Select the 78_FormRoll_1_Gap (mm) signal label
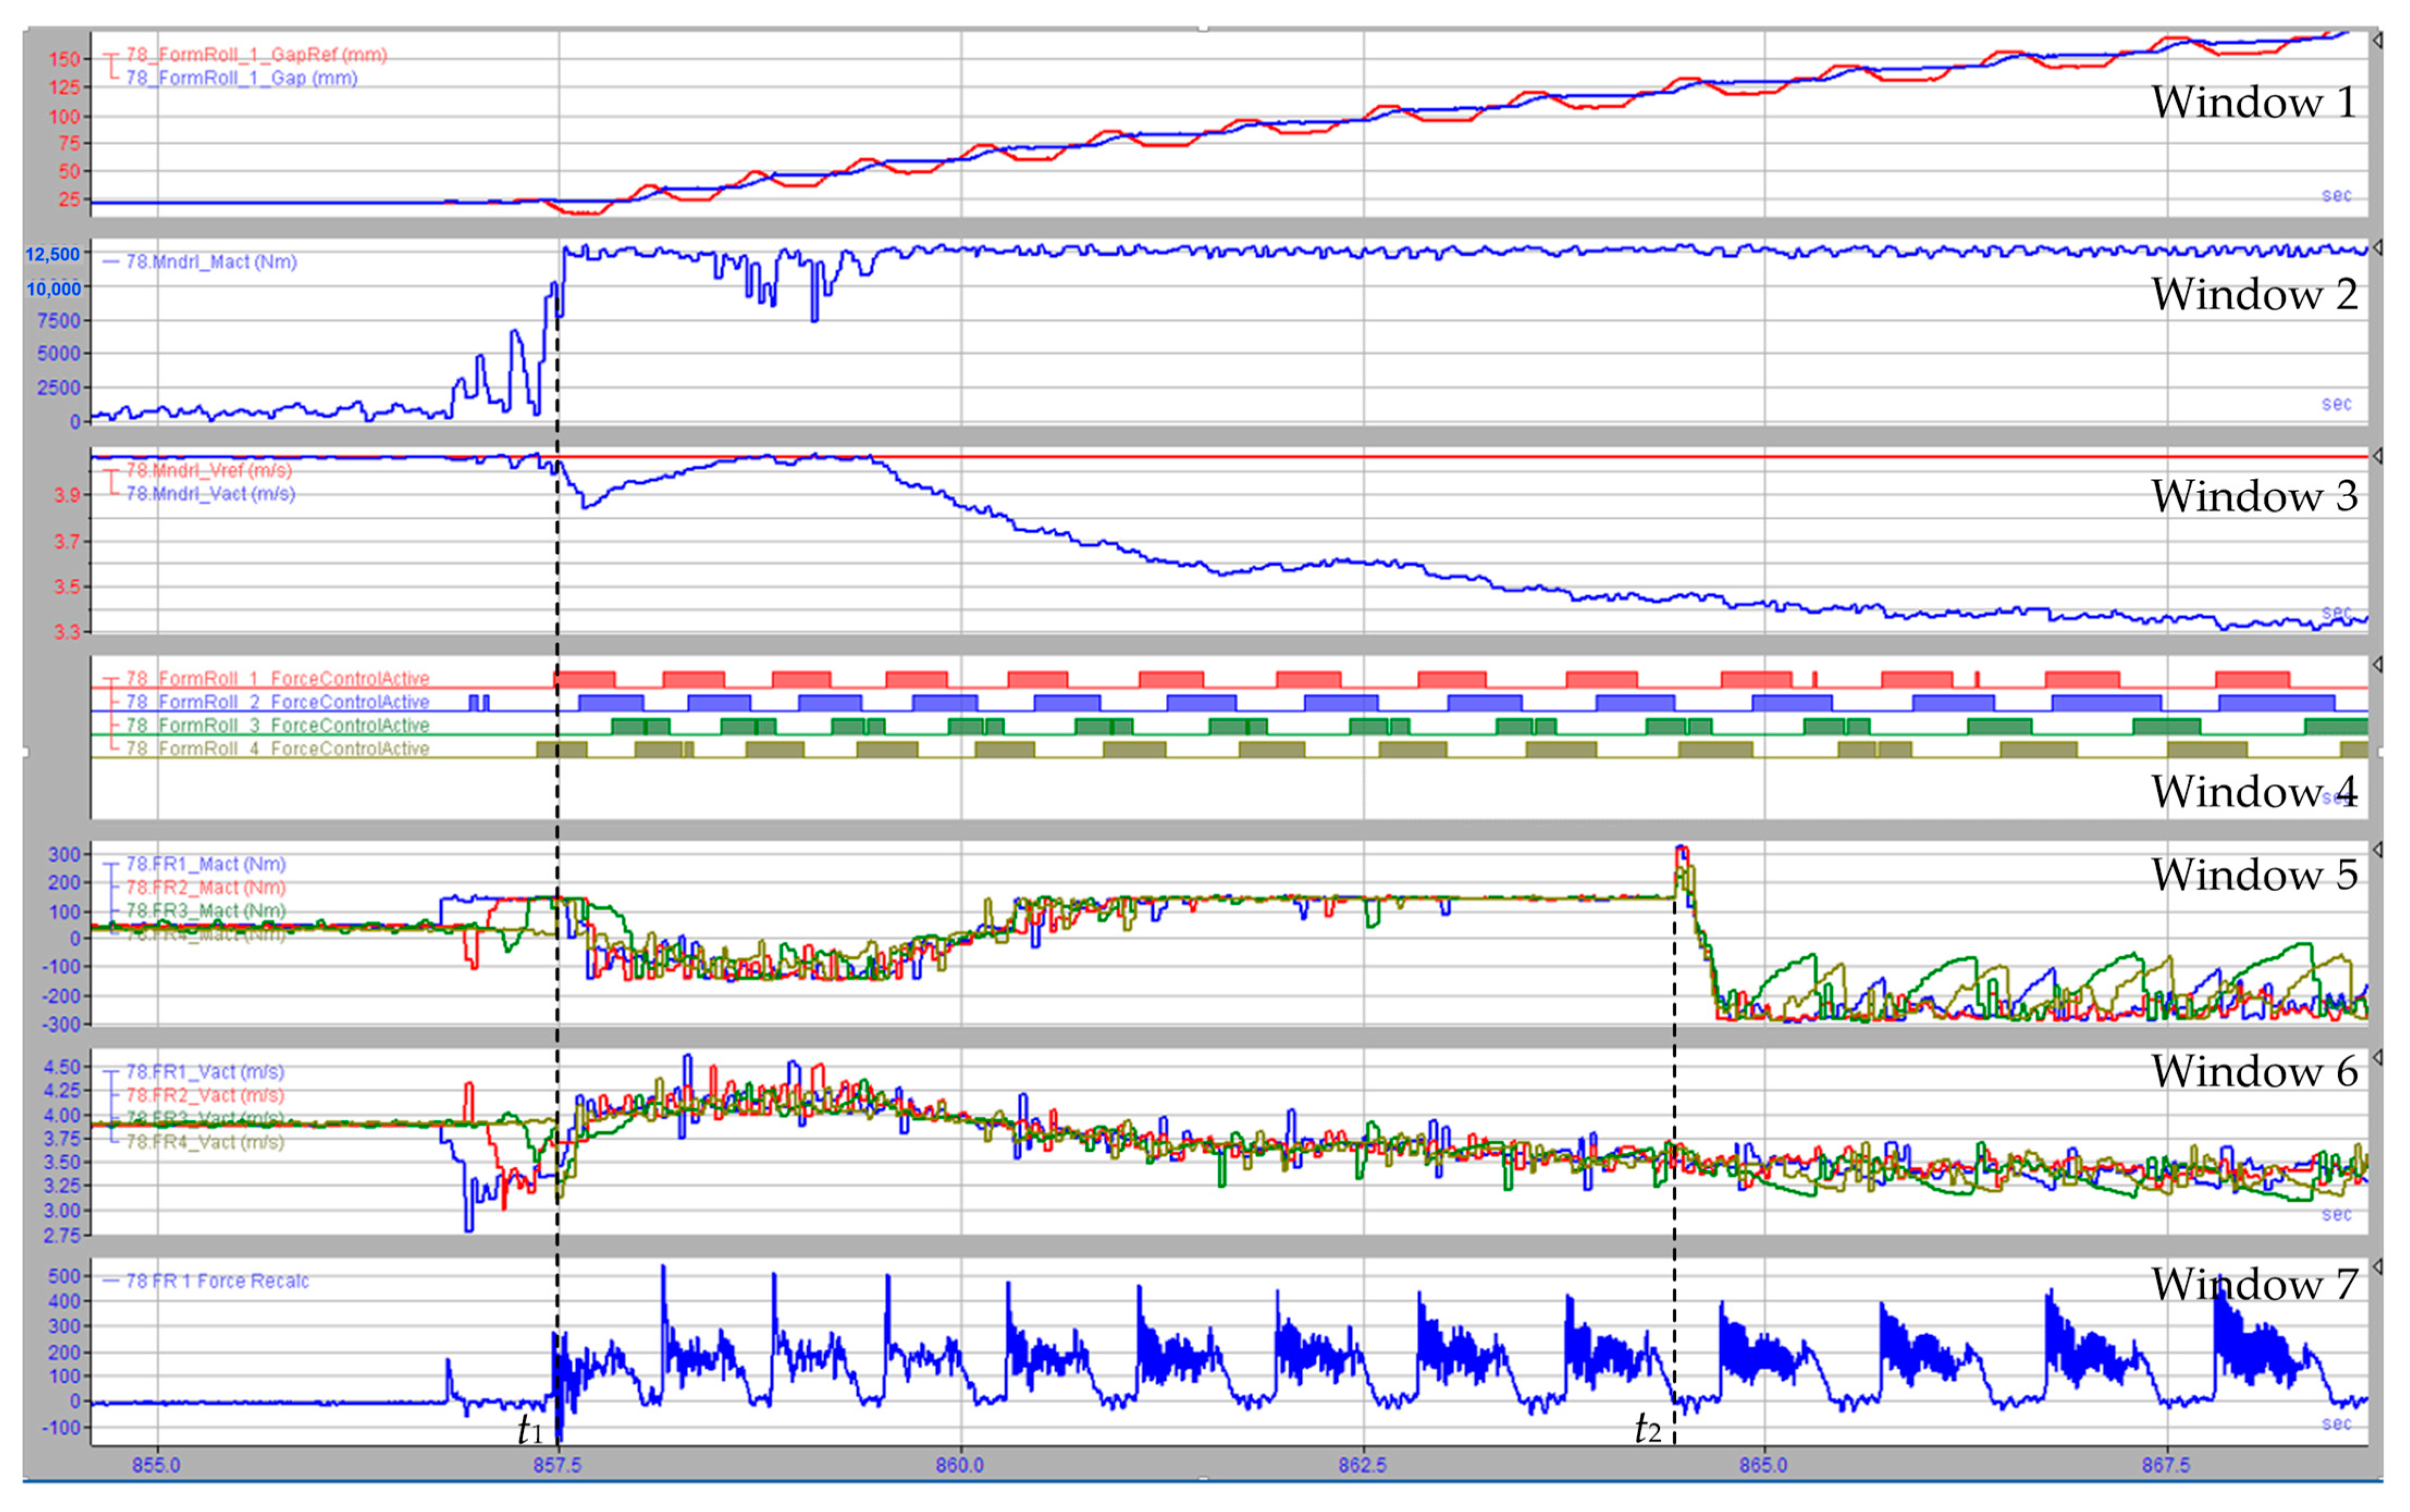The width and height of the screenshot is (2410, 1512). point(241,78)
